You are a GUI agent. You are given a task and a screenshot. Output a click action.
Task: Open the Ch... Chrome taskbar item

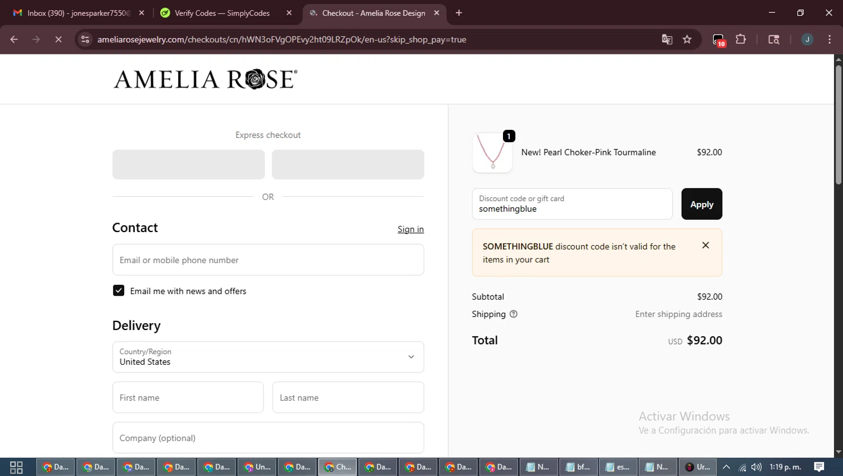pos(337,467)
